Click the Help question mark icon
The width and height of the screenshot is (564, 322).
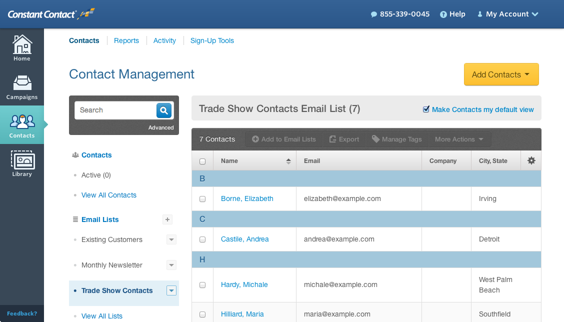(x=443, y=14)
